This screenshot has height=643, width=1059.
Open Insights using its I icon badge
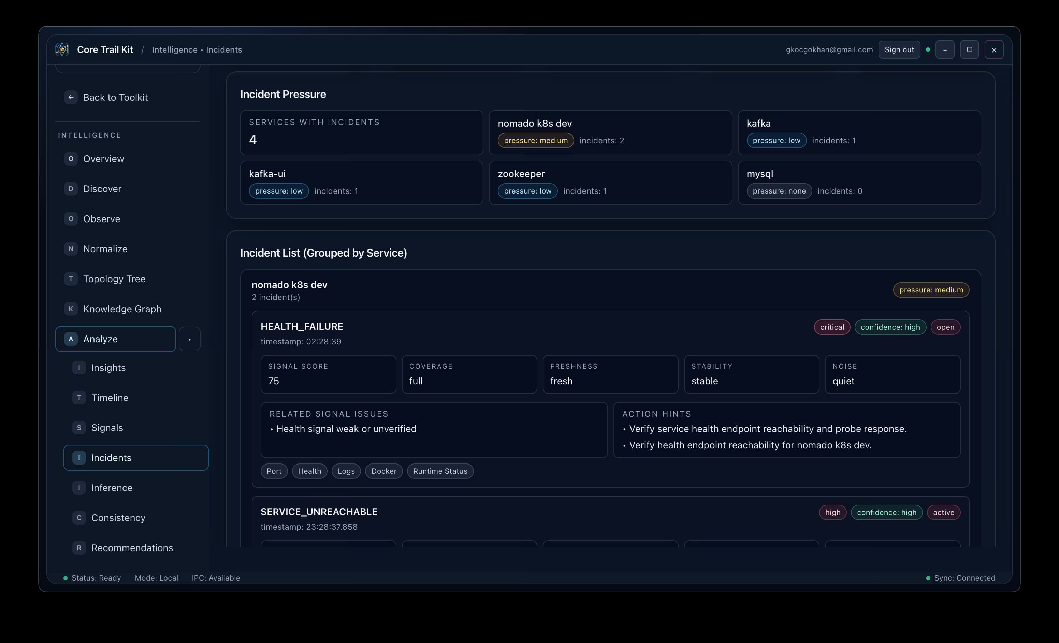(79, 368)
